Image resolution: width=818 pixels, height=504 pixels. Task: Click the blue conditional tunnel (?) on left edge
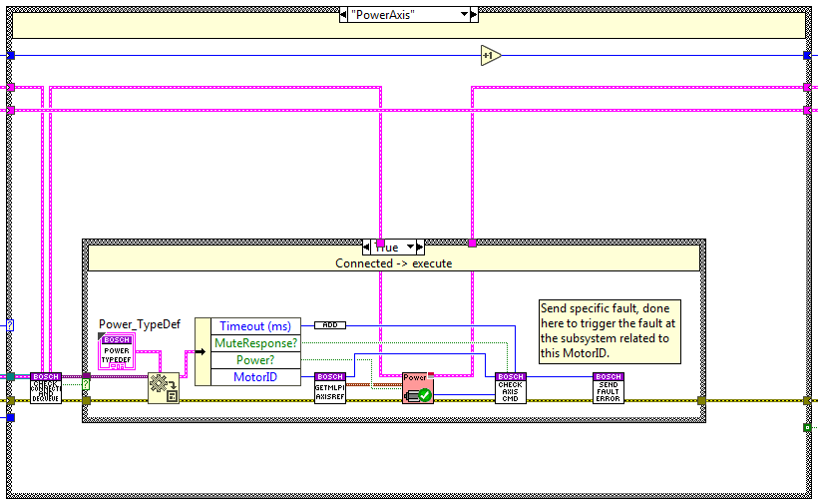pos(10,325)
